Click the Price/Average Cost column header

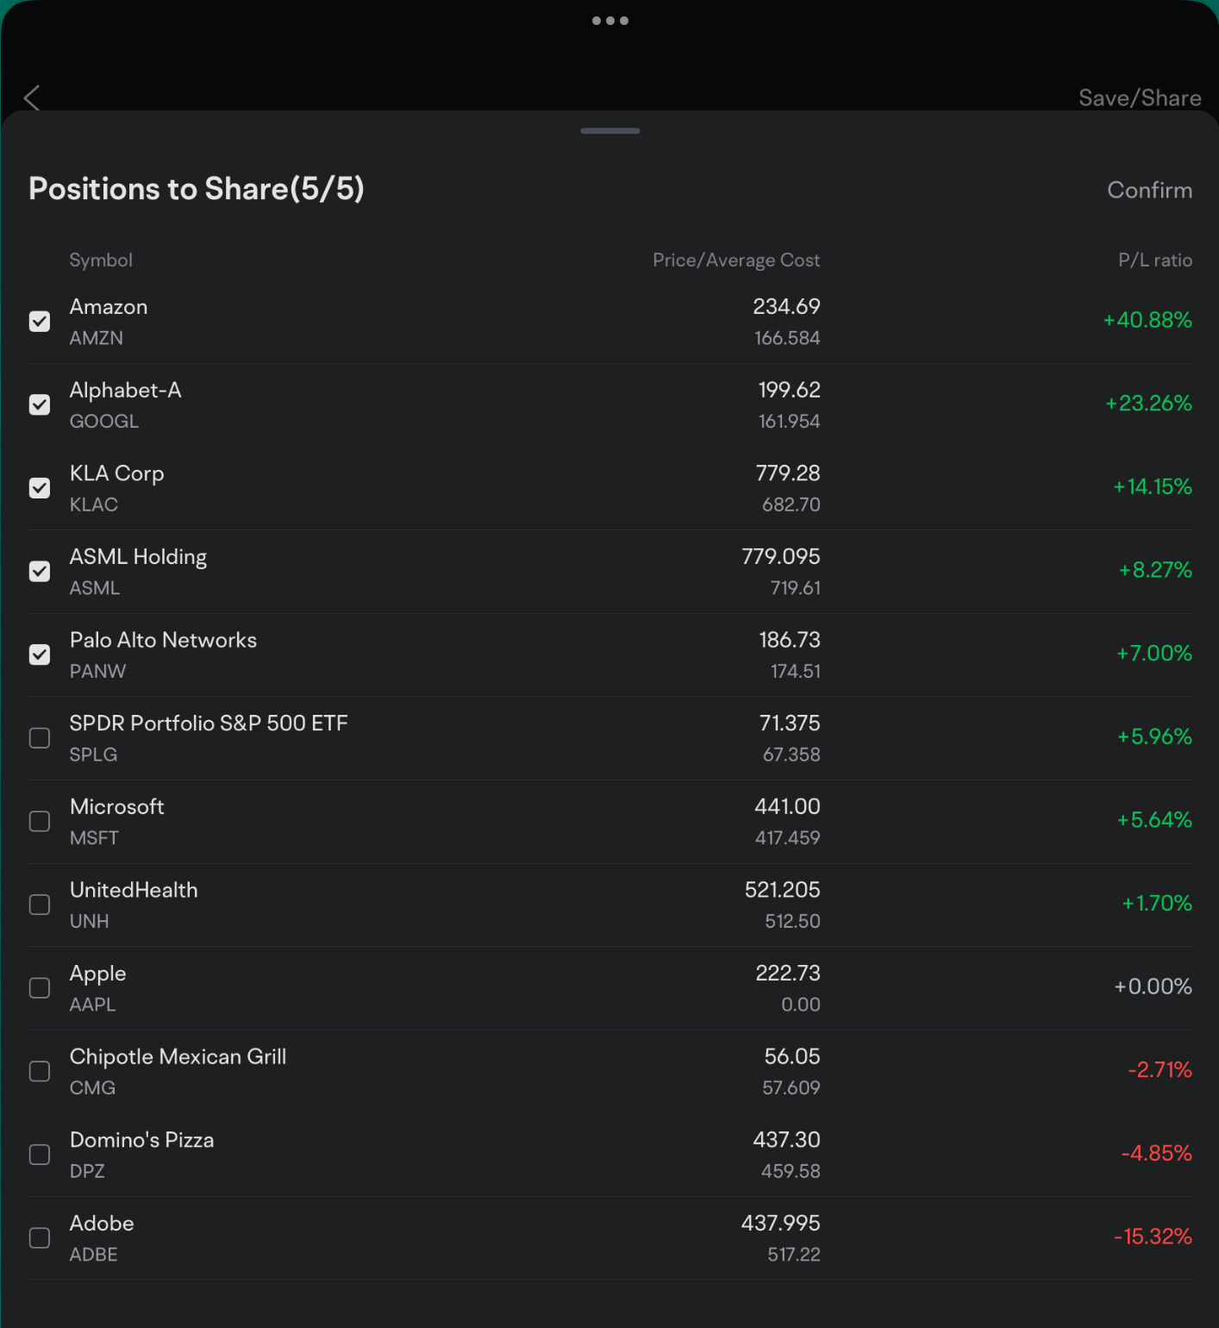[736, 260]
